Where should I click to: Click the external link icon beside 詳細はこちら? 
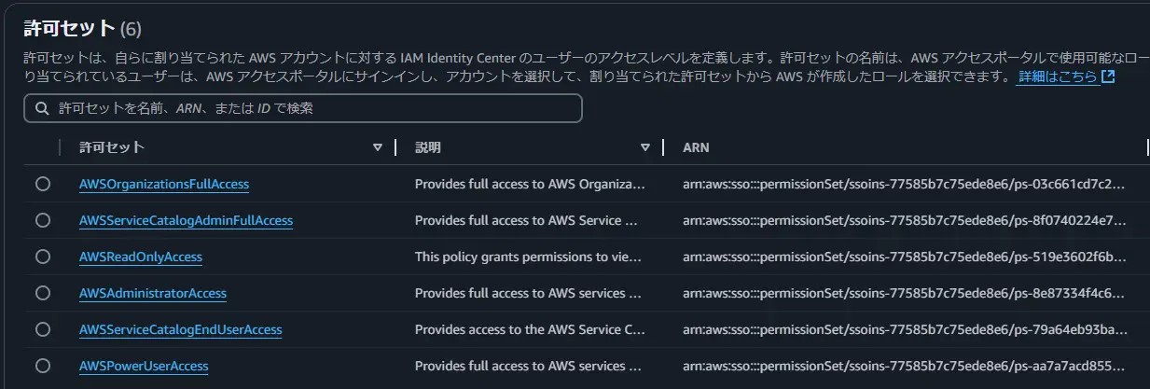click(x=1108, y=76)
